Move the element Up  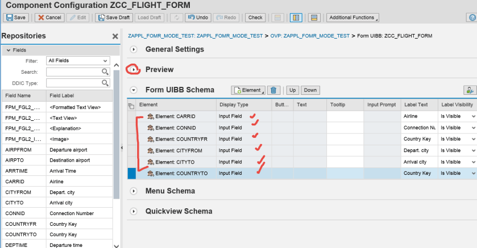click(292, 90)
